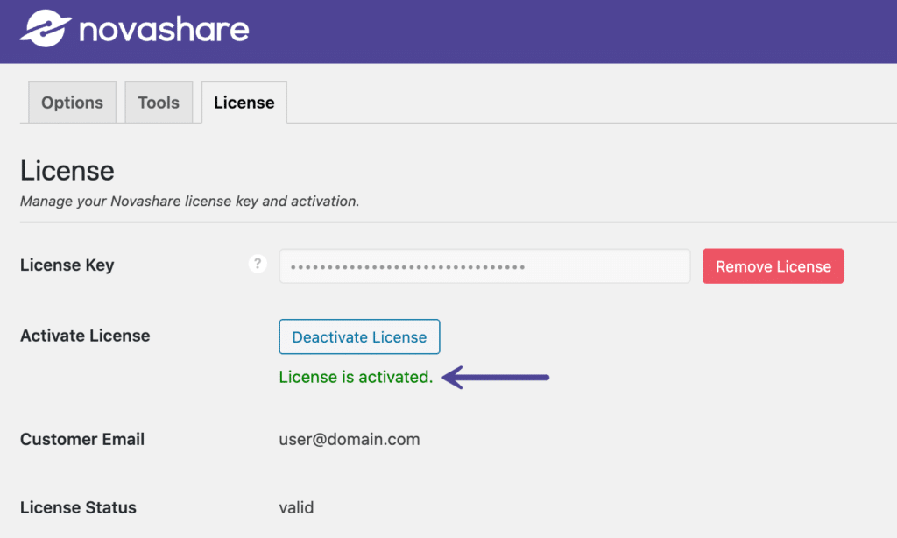
Task: Click the 'License is activated.' status message
Action: (356, 377)
